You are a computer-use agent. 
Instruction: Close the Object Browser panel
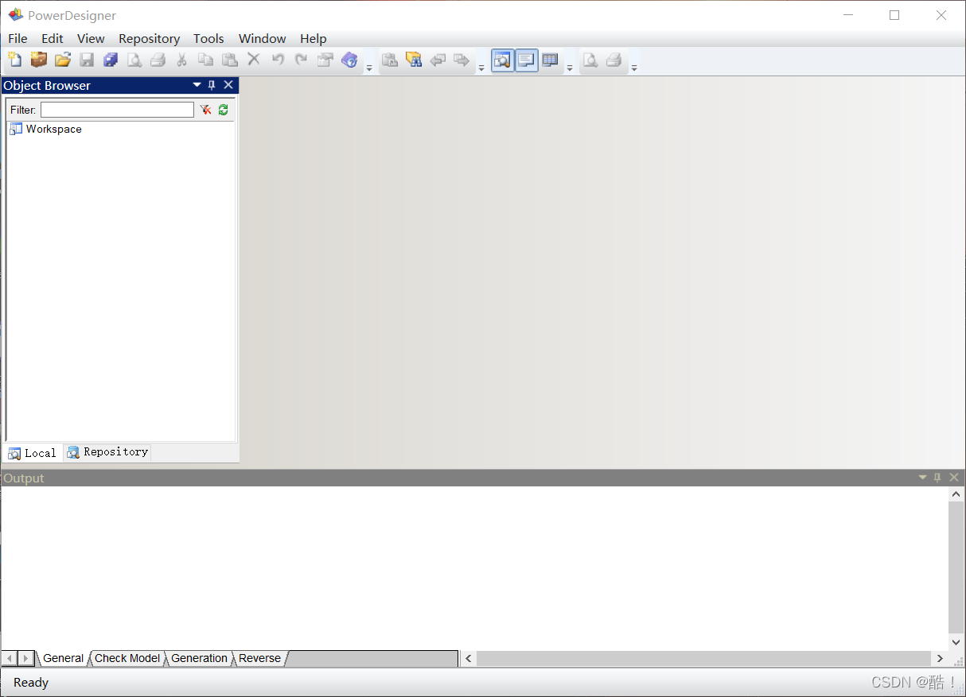228,85
